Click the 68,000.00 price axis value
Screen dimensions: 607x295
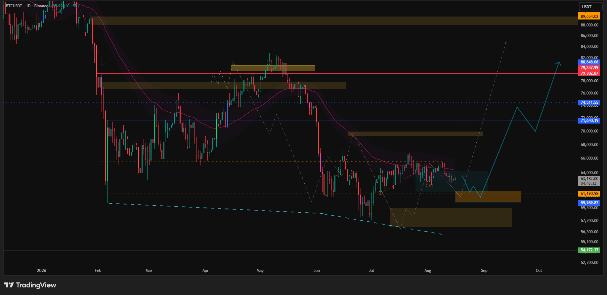pyautogui.click(x=589, y=145)
